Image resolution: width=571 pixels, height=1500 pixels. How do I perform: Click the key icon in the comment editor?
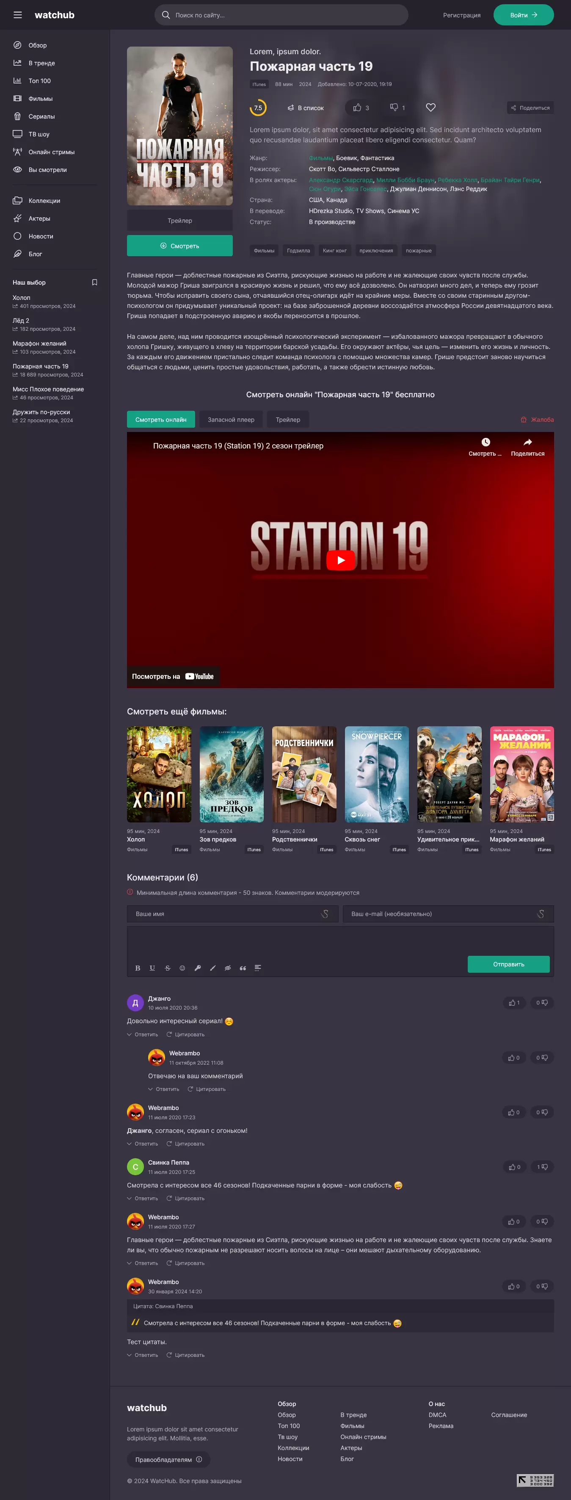click(197, 968)
